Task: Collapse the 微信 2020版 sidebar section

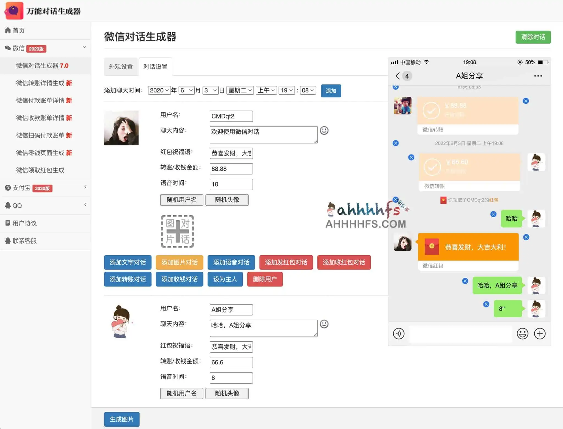Action: coord(84,47)
